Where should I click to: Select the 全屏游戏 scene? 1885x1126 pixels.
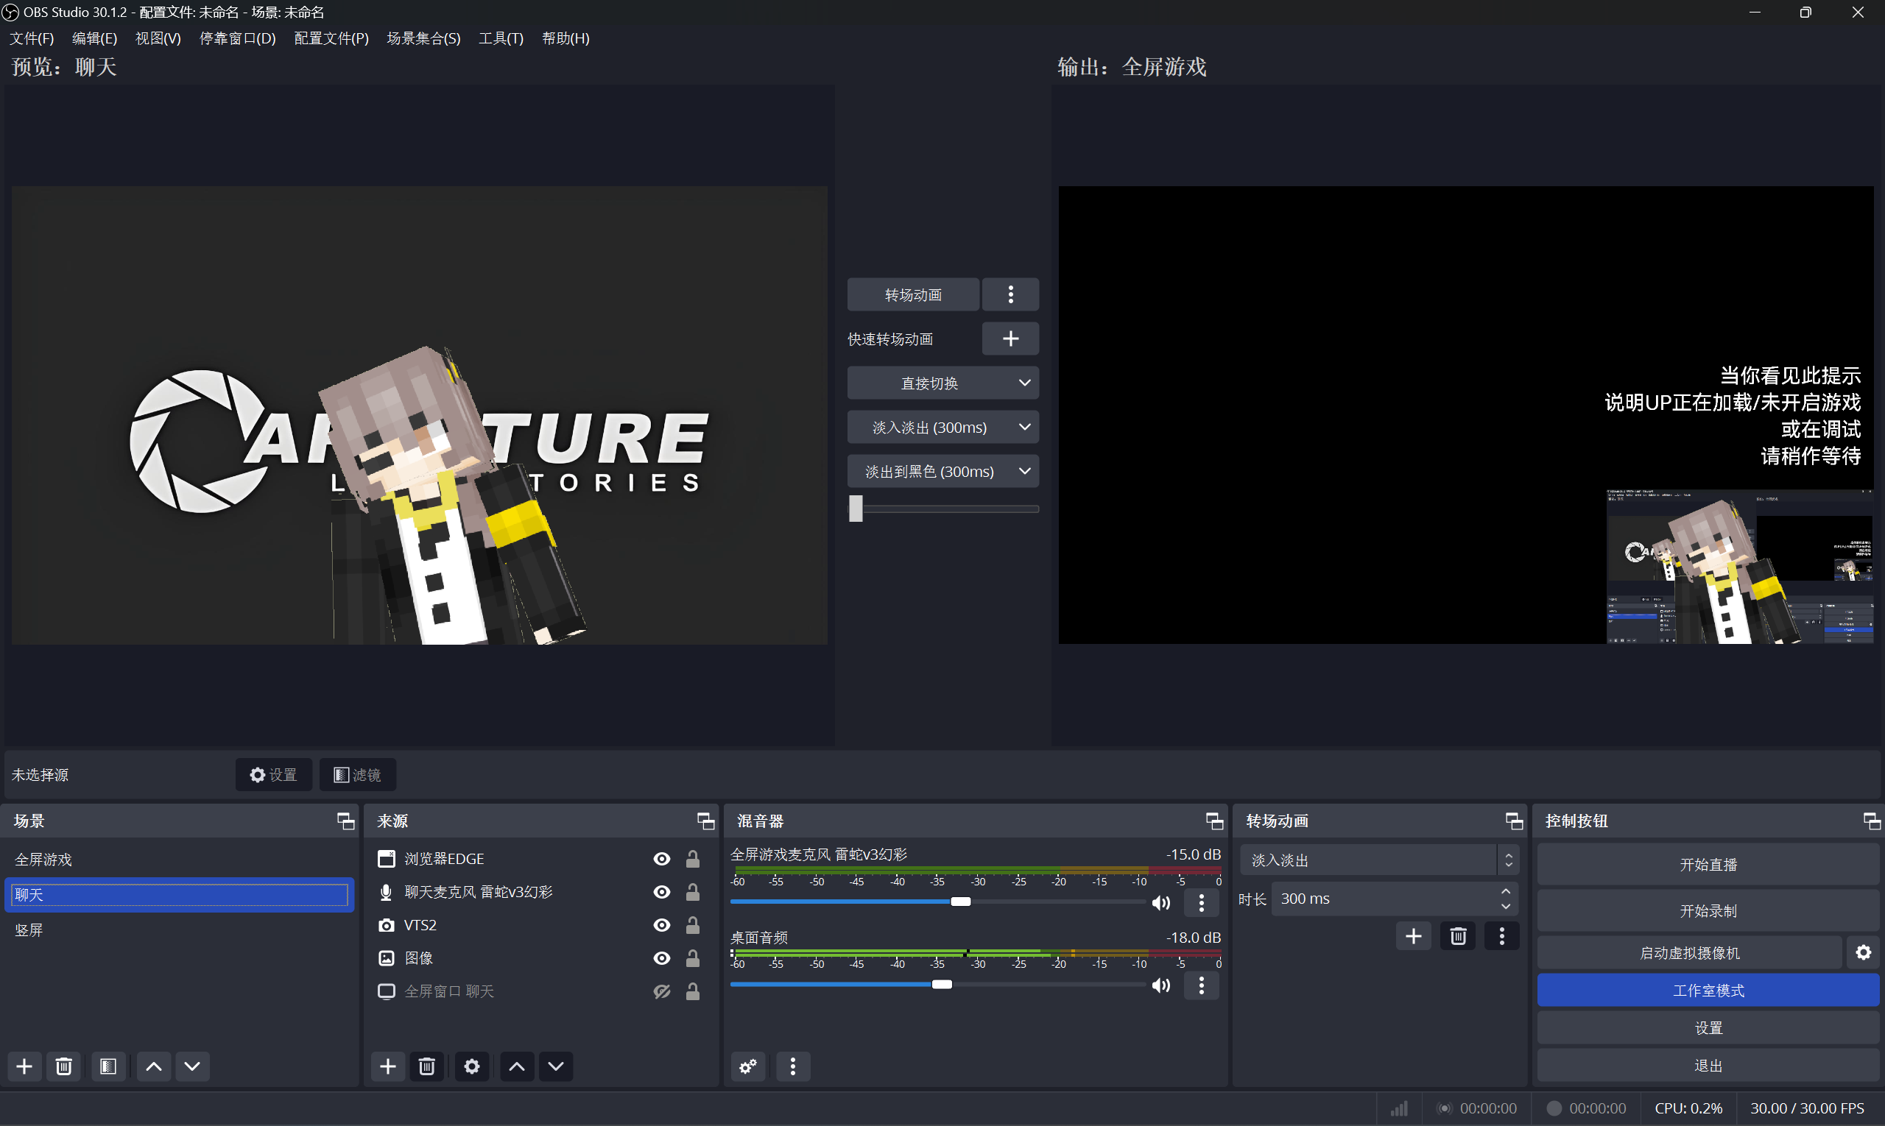click(x=179, y=860)
